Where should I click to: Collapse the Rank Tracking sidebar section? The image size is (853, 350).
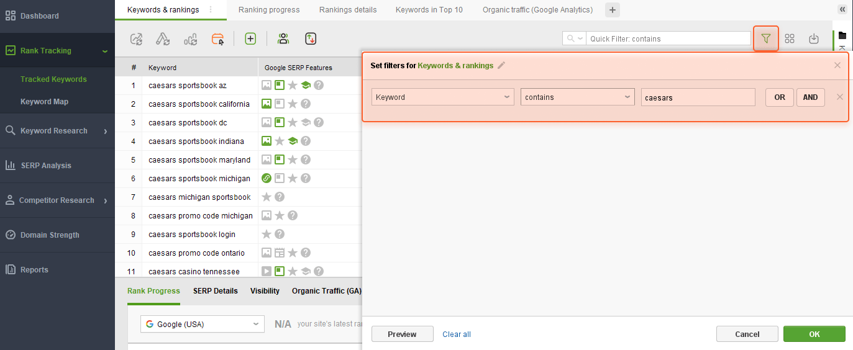(105, 51)
